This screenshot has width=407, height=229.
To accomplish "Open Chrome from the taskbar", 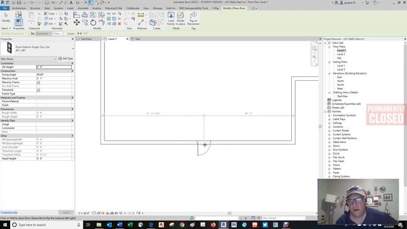I will click(x=182, y=225).
